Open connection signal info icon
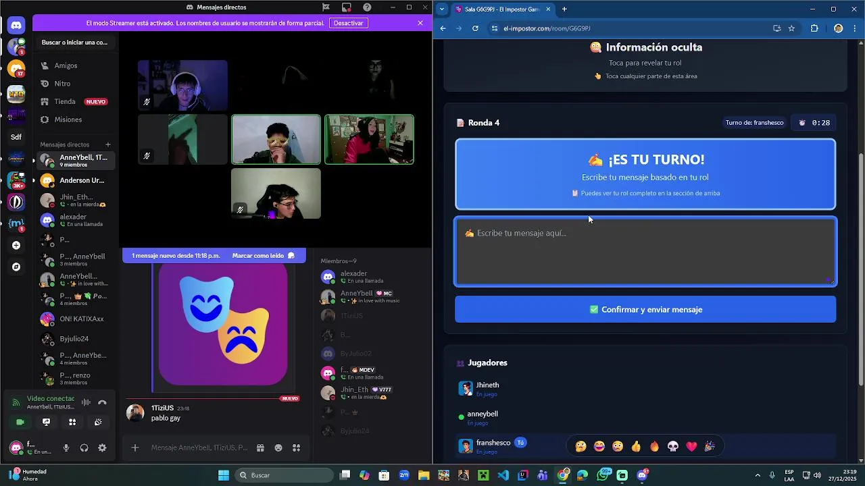The height and width of the screenshot is (486, 865). click(x=16, y=402)
